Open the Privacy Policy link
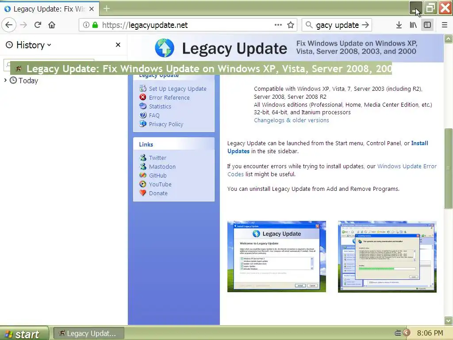Screen dimensions: 453x340 [166, 124]
